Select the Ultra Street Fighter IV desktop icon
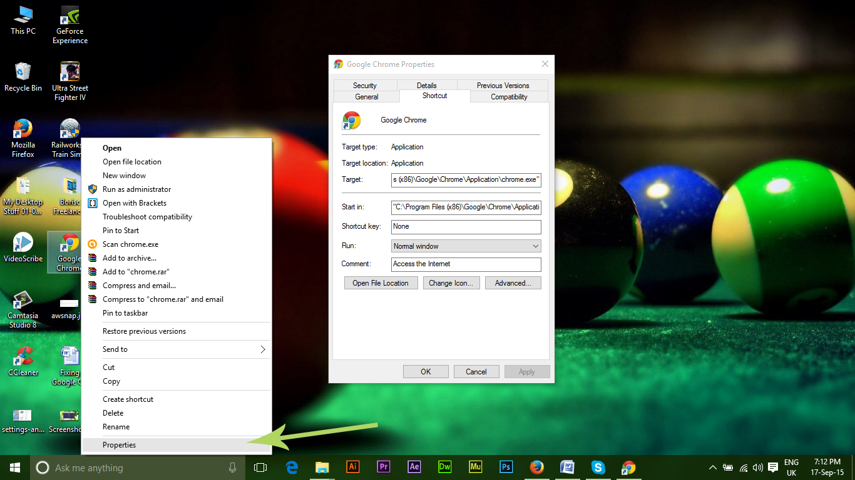The height and width of the screenshot is (480, 855). (70, 81)
